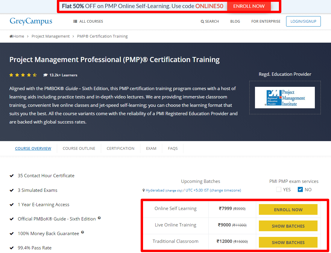Uncheck the NO exam services checkbox
The image size is (331, 253).
pos(300,189)
